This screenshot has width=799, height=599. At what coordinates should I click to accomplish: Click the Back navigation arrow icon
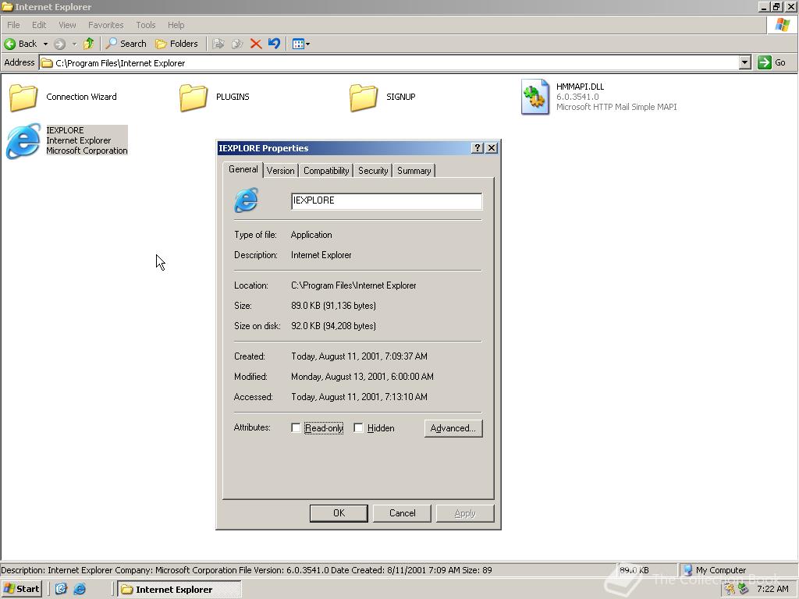[x=9, y=44]
